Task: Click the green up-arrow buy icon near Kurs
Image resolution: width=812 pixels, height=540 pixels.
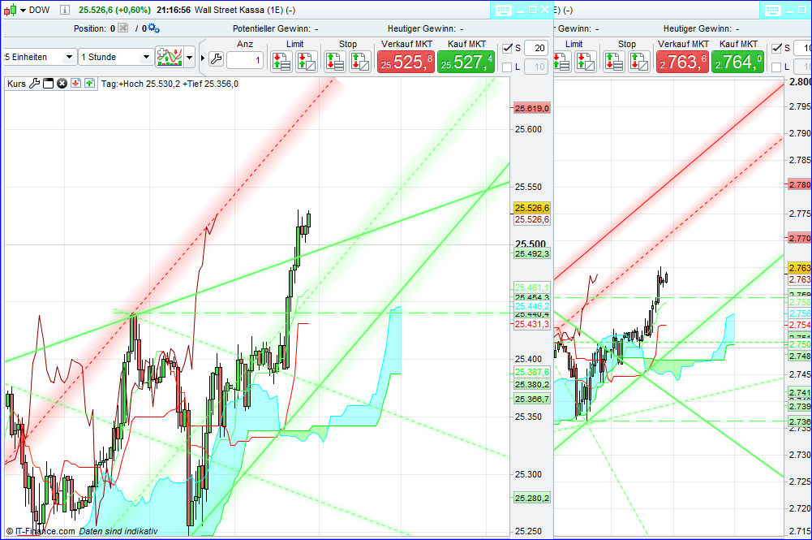Action: [88, 82]
